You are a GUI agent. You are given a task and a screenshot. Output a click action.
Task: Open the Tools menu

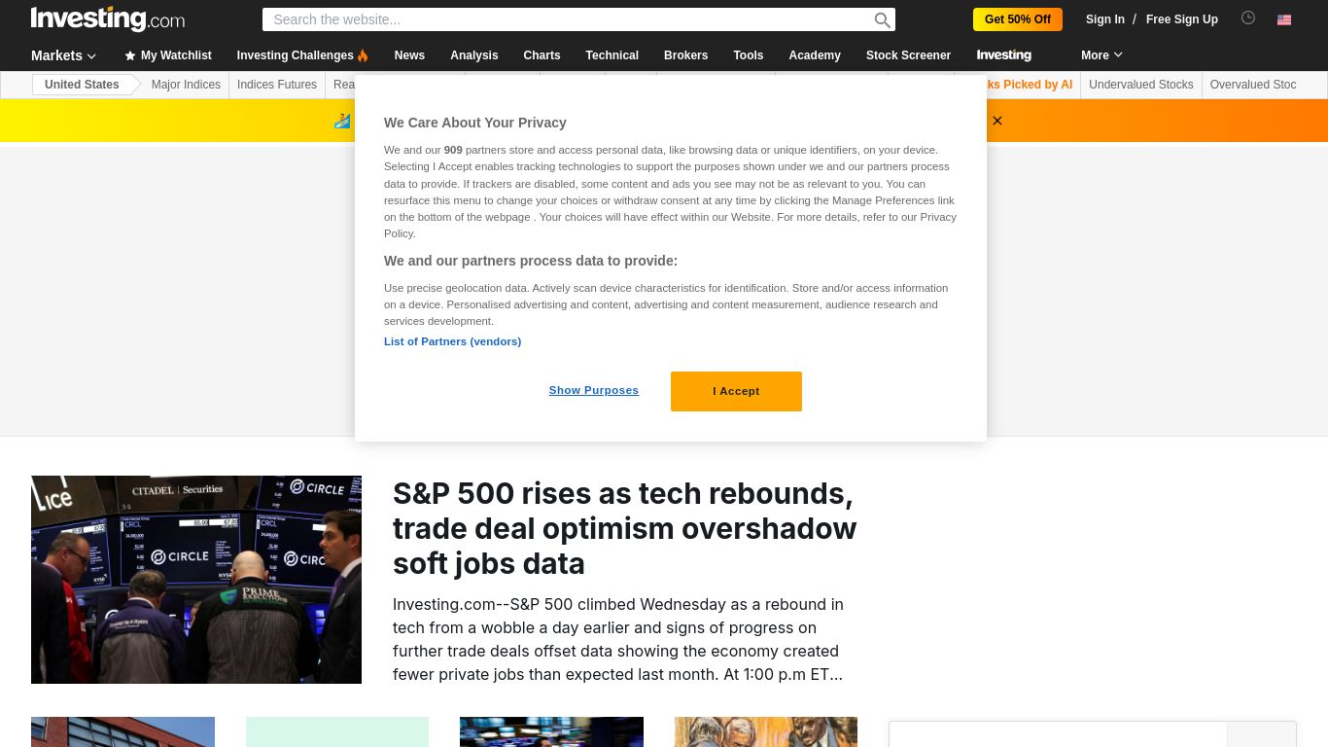tap(748, 55)
